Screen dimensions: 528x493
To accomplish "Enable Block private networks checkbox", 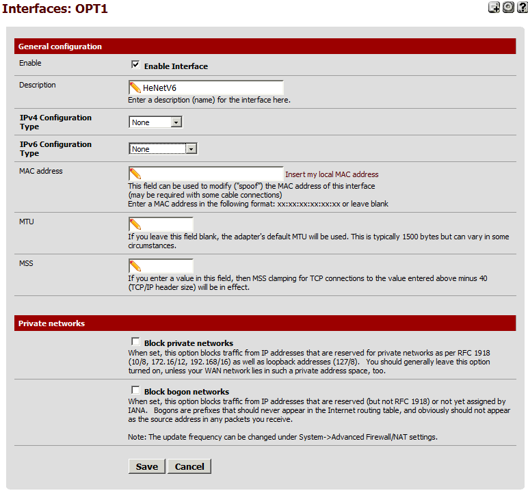I will click(135, 342).
